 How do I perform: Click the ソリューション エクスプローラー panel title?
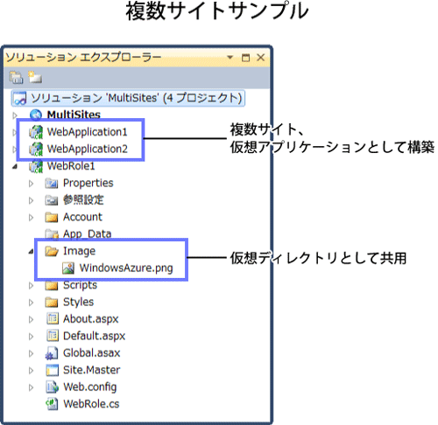point(83,58)
